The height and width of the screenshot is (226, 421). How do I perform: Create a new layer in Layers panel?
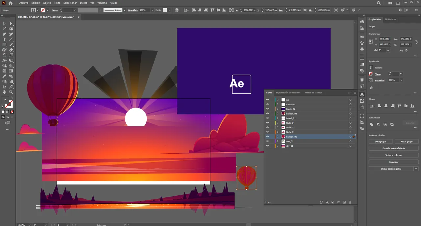tap(344, 202)
